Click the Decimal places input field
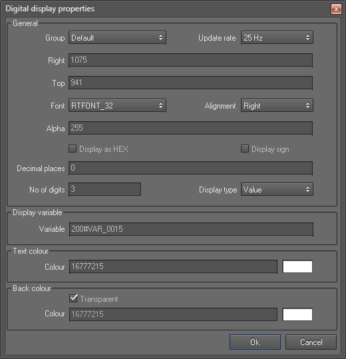 tap(190, 168)
